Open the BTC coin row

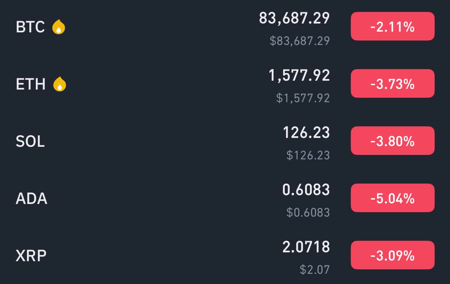(225, 27)
